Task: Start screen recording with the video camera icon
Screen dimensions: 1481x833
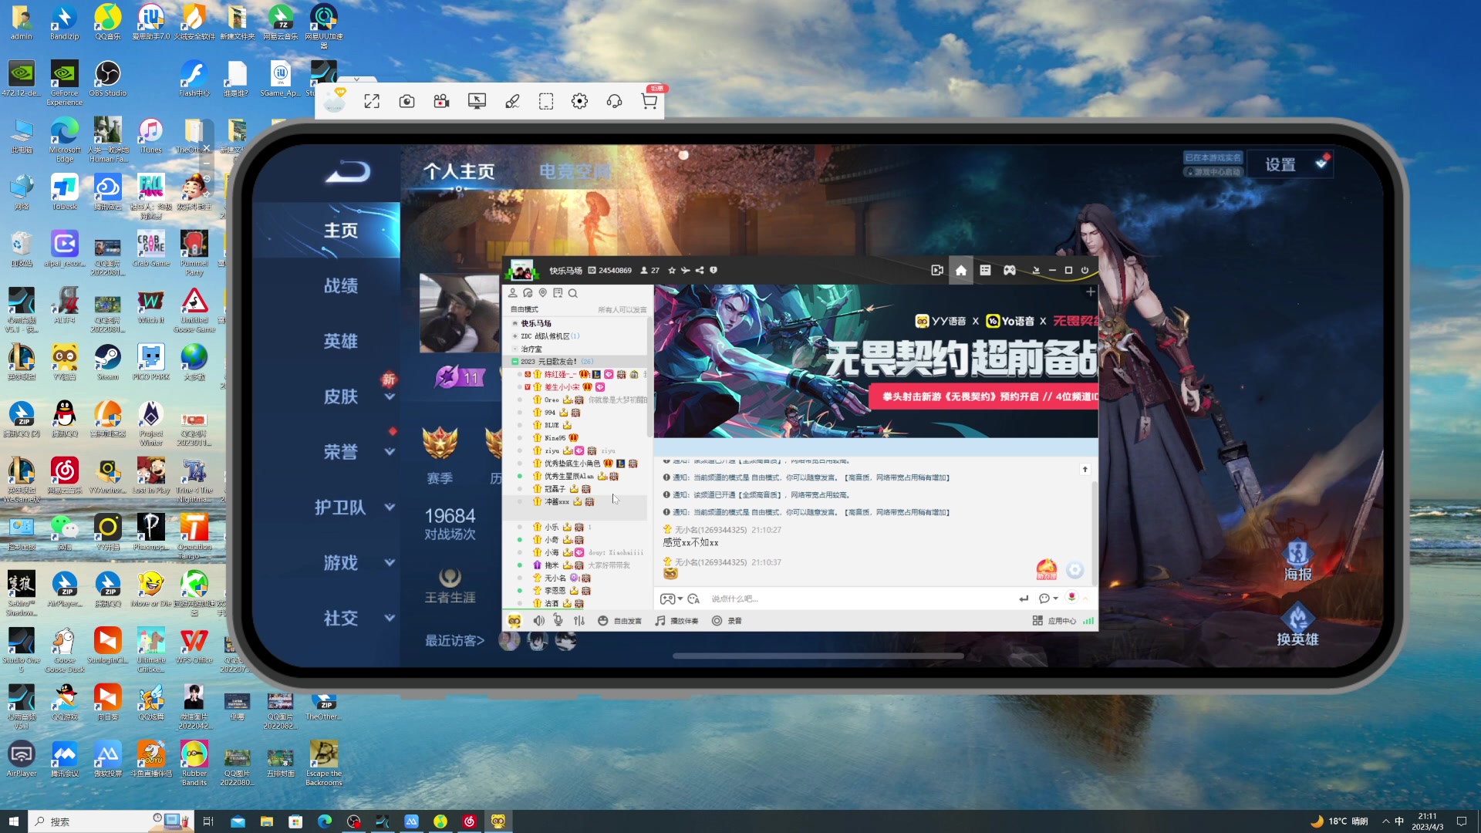Action: click(x=441, y=101)
